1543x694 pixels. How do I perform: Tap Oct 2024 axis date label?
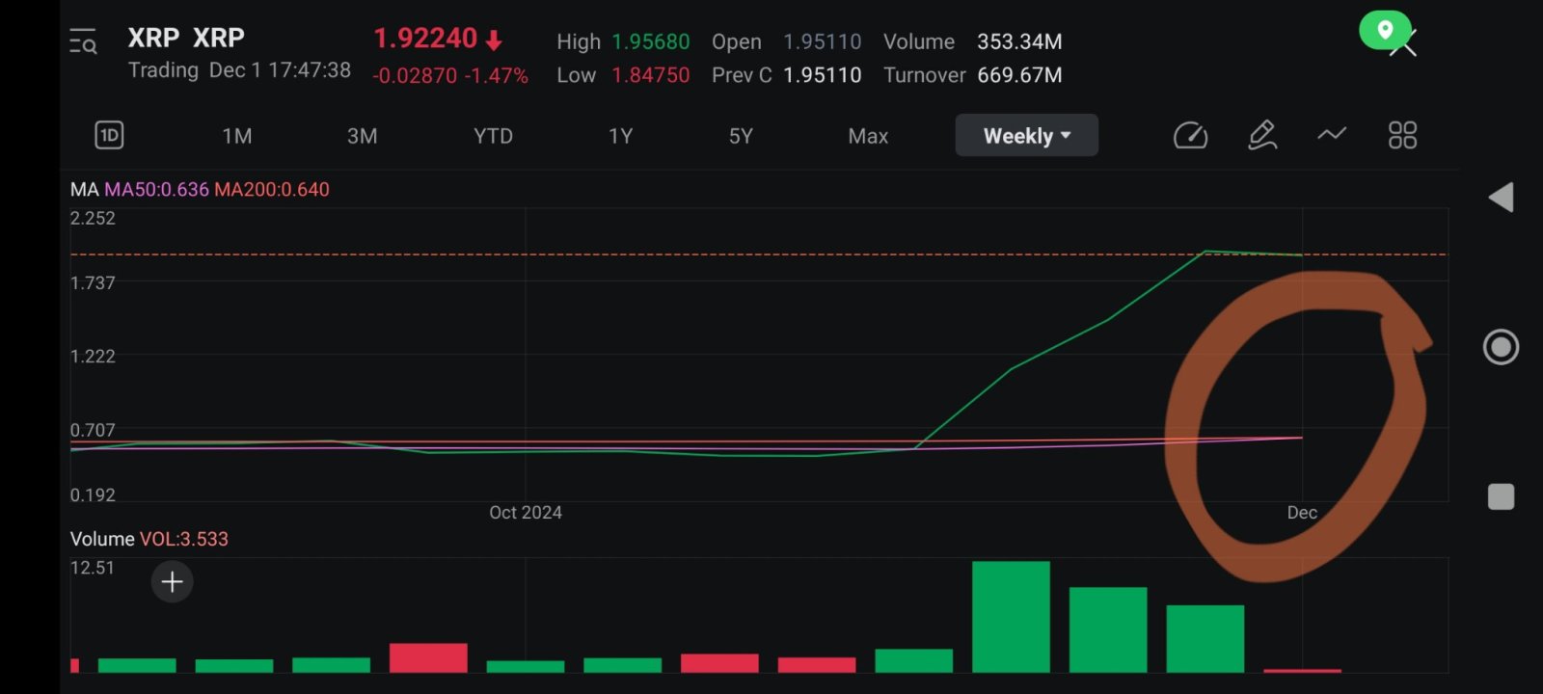(526, 513)
